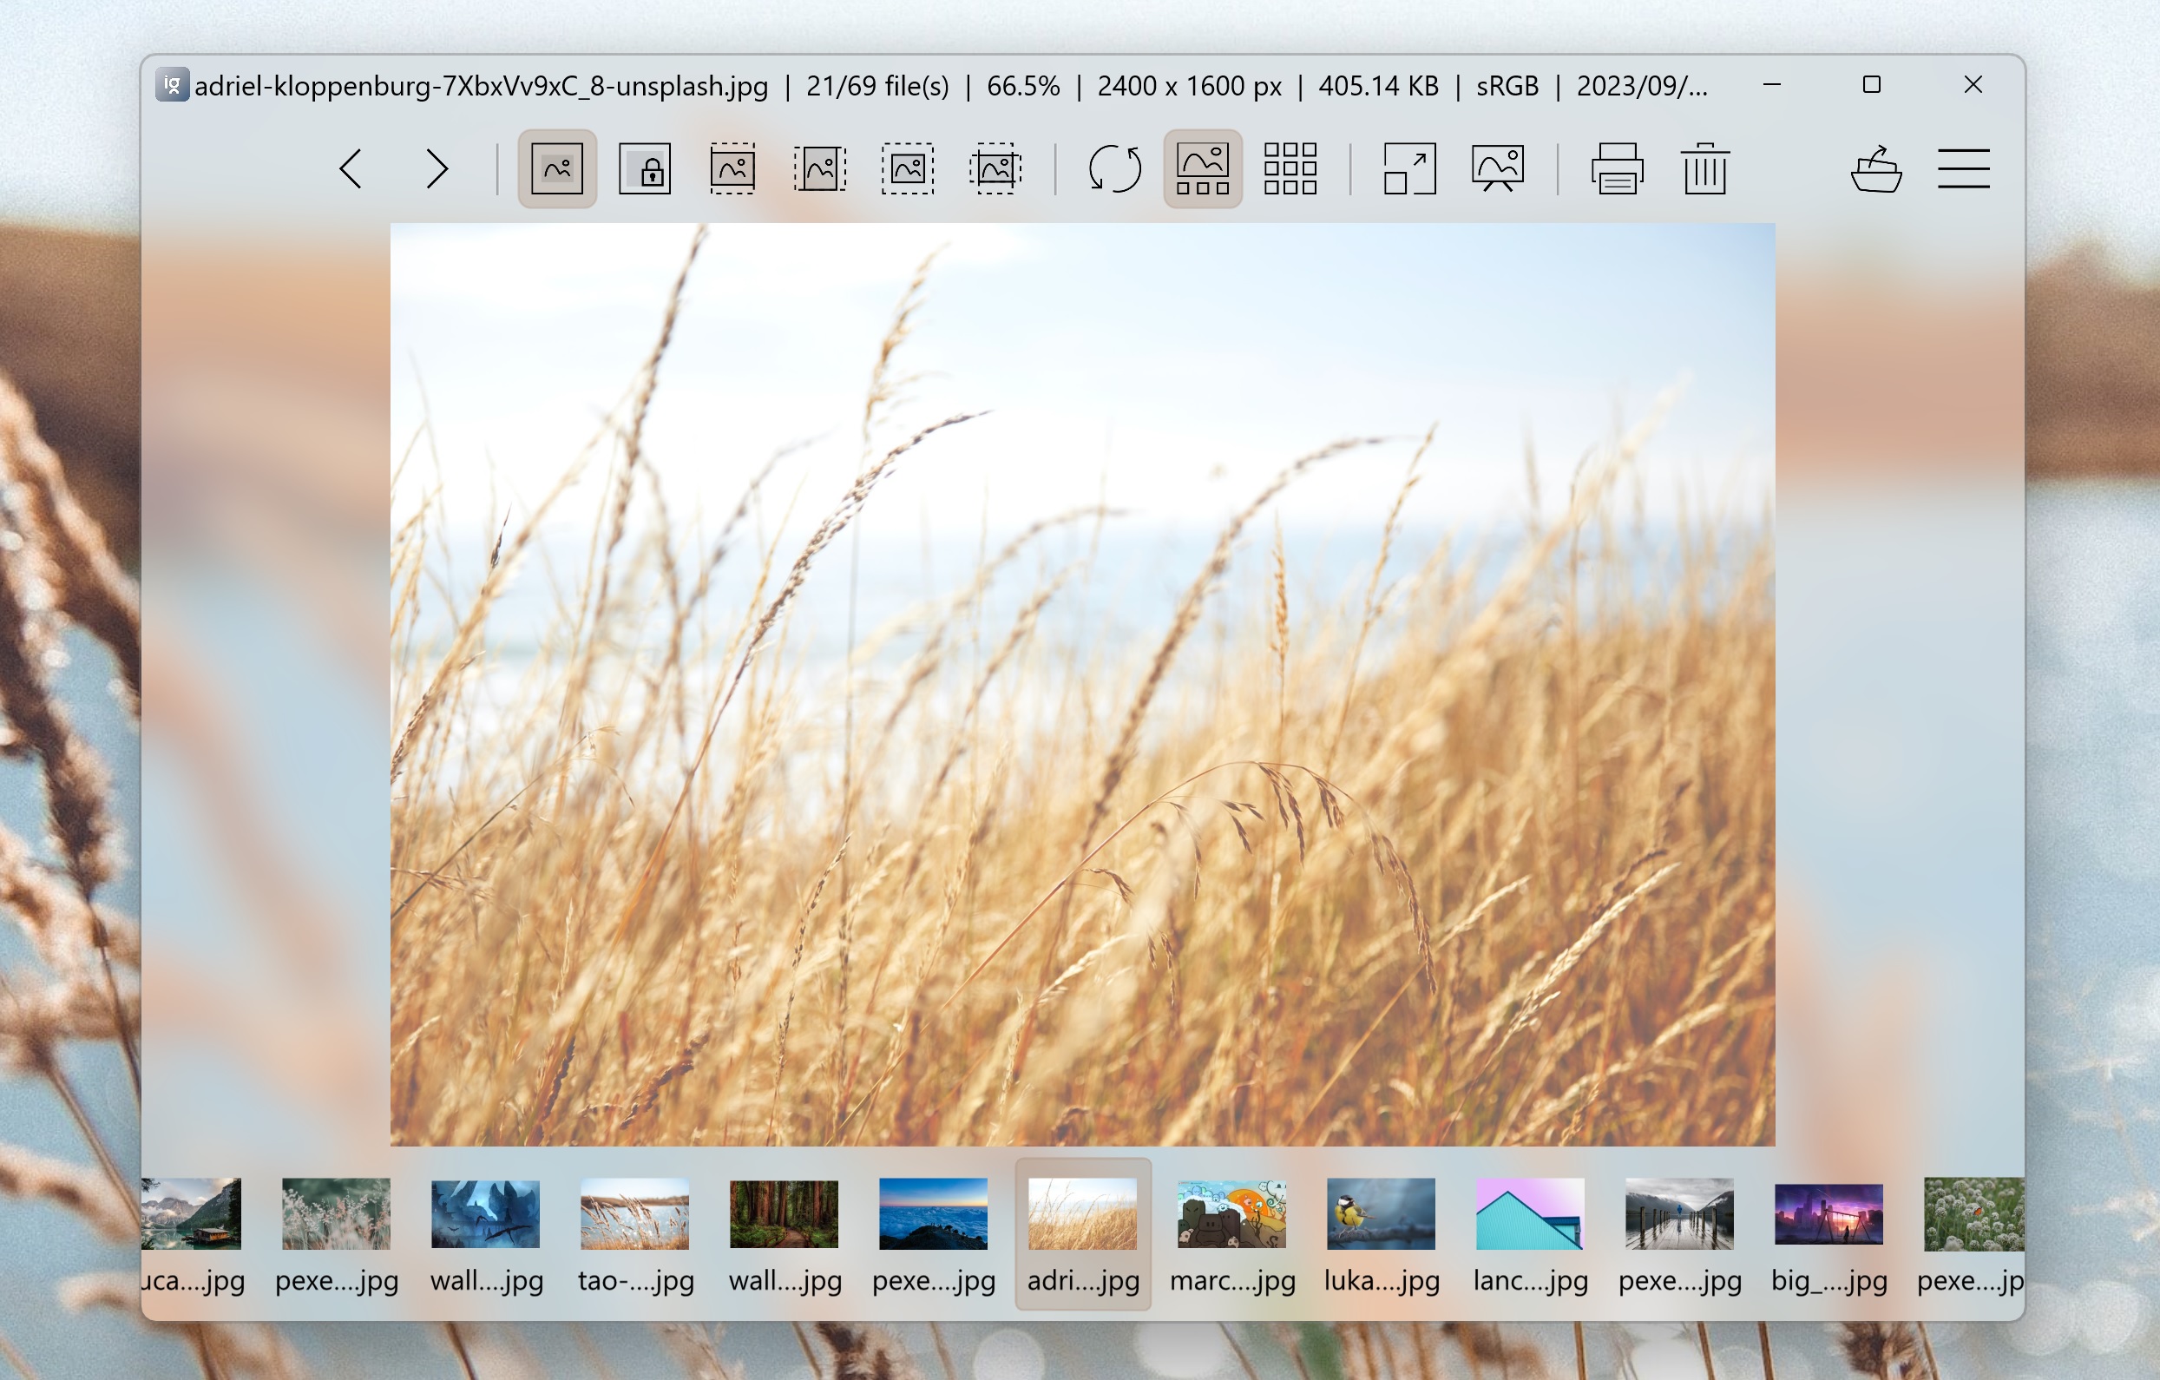Go to the previous image
The width and height of the screenshot is (2160, 1380).
[351, 168]
